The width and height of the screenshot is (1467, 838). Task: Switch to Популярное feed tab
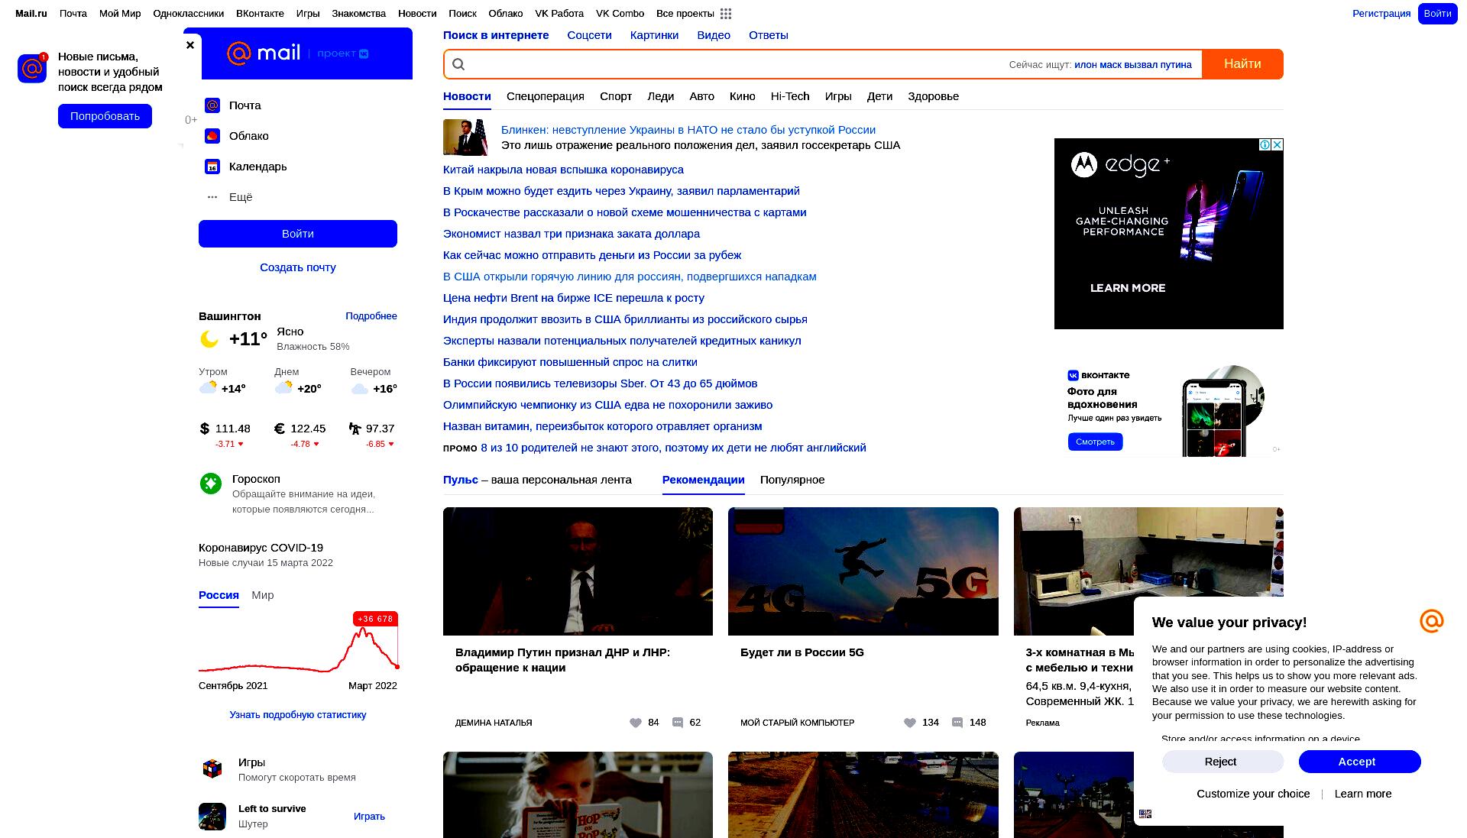(792, 480)
